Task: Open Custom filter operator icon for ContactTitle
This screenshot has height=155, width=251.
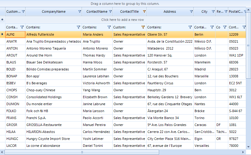Action: click(x=143, y=27)
